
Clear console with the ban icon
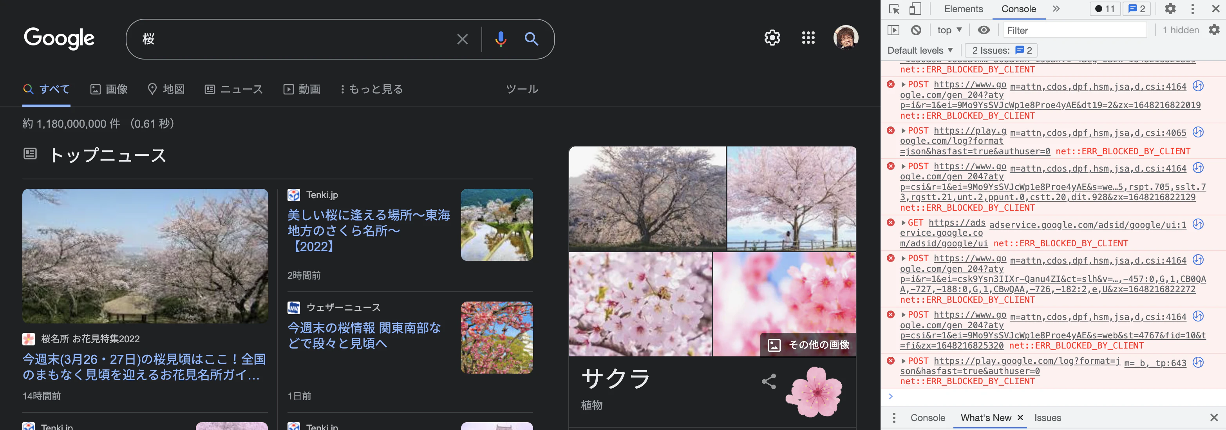click(916, 30)
